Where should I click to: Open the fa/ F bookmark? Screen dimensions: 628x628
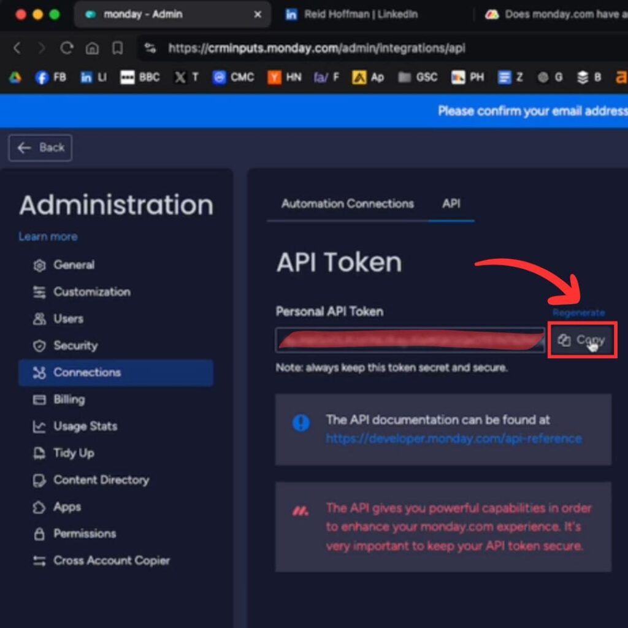[326, 77]
